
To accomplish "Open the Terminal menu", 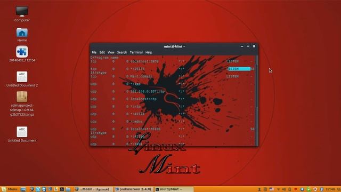I will tap(136, 52).
